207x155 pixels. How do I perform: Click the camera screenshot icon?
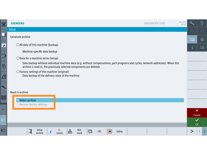point(202,47)
